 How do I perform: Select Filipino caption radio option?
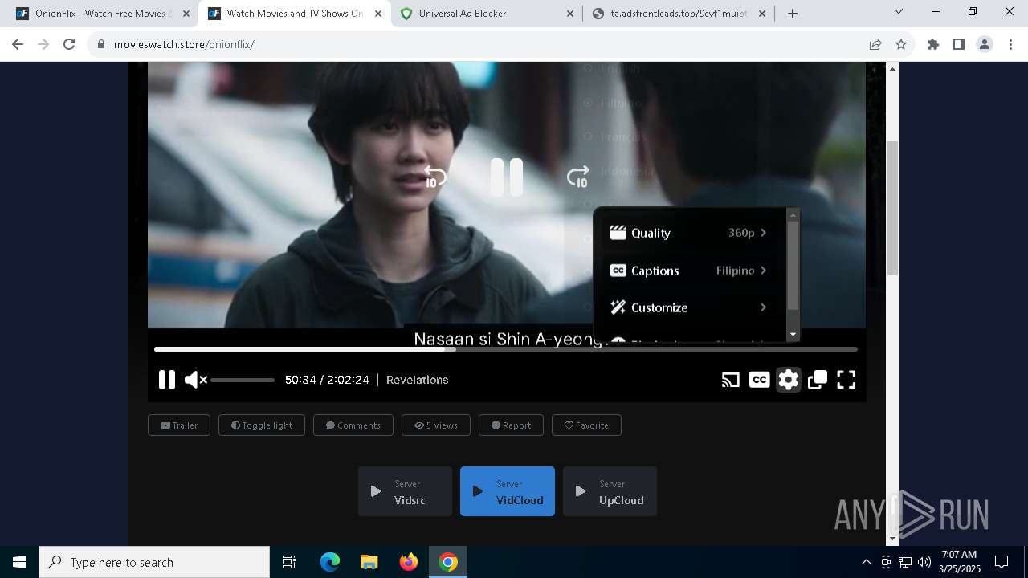point(589,103)
